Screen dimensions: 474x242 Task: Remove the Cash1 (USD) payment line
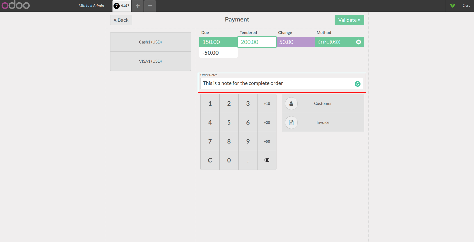pos(358,42)
